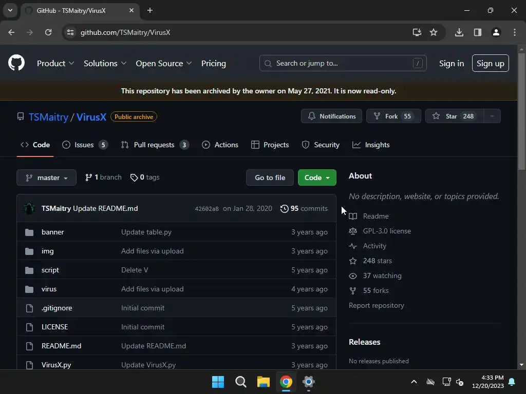This screenshot has height=394, width=526.
Task: Switch to the Pull requests tab
Action: click(155, 145)
